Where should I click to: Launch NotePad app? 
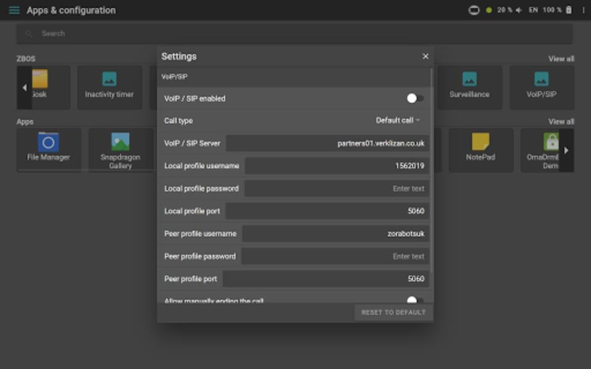click(481, 150)
